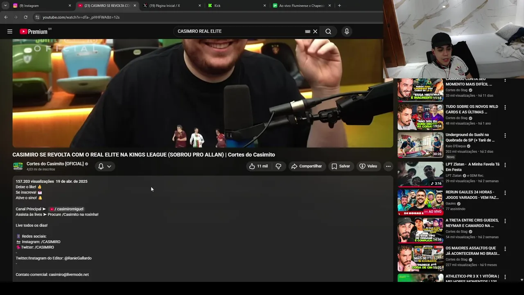Open options menu for Athletico-PR video

505,277
